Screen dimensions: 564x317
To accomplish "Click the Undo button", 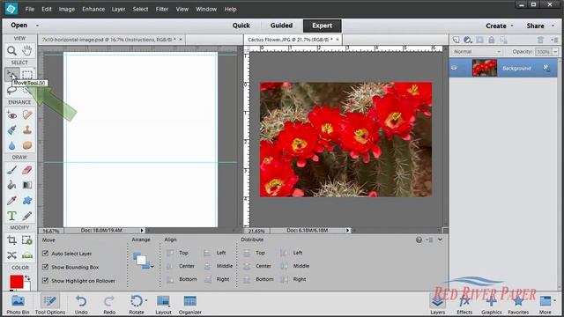I will click(81, 305).
